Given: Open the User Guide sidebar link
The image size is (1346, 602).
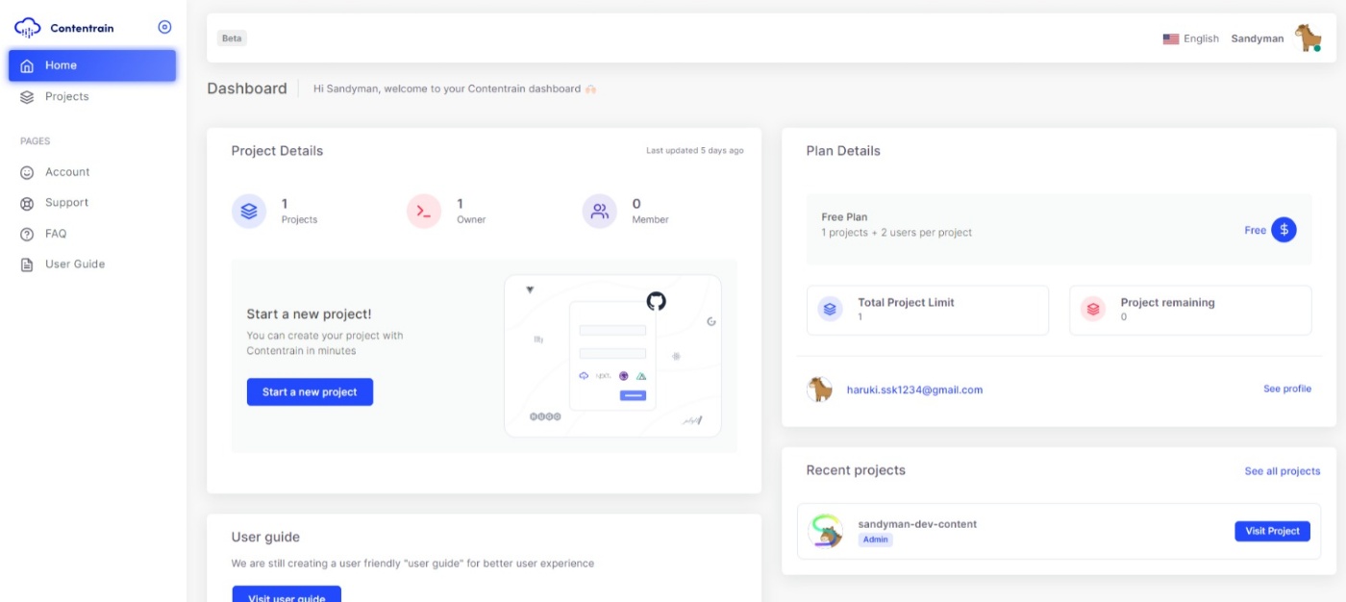Looking at the screenshot, I should (75, 264).
